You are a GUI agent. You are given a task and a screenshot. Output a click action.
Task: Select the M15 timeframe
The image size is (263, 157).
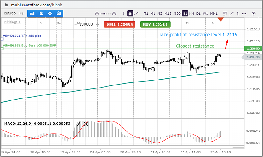[x=168, y=13]
